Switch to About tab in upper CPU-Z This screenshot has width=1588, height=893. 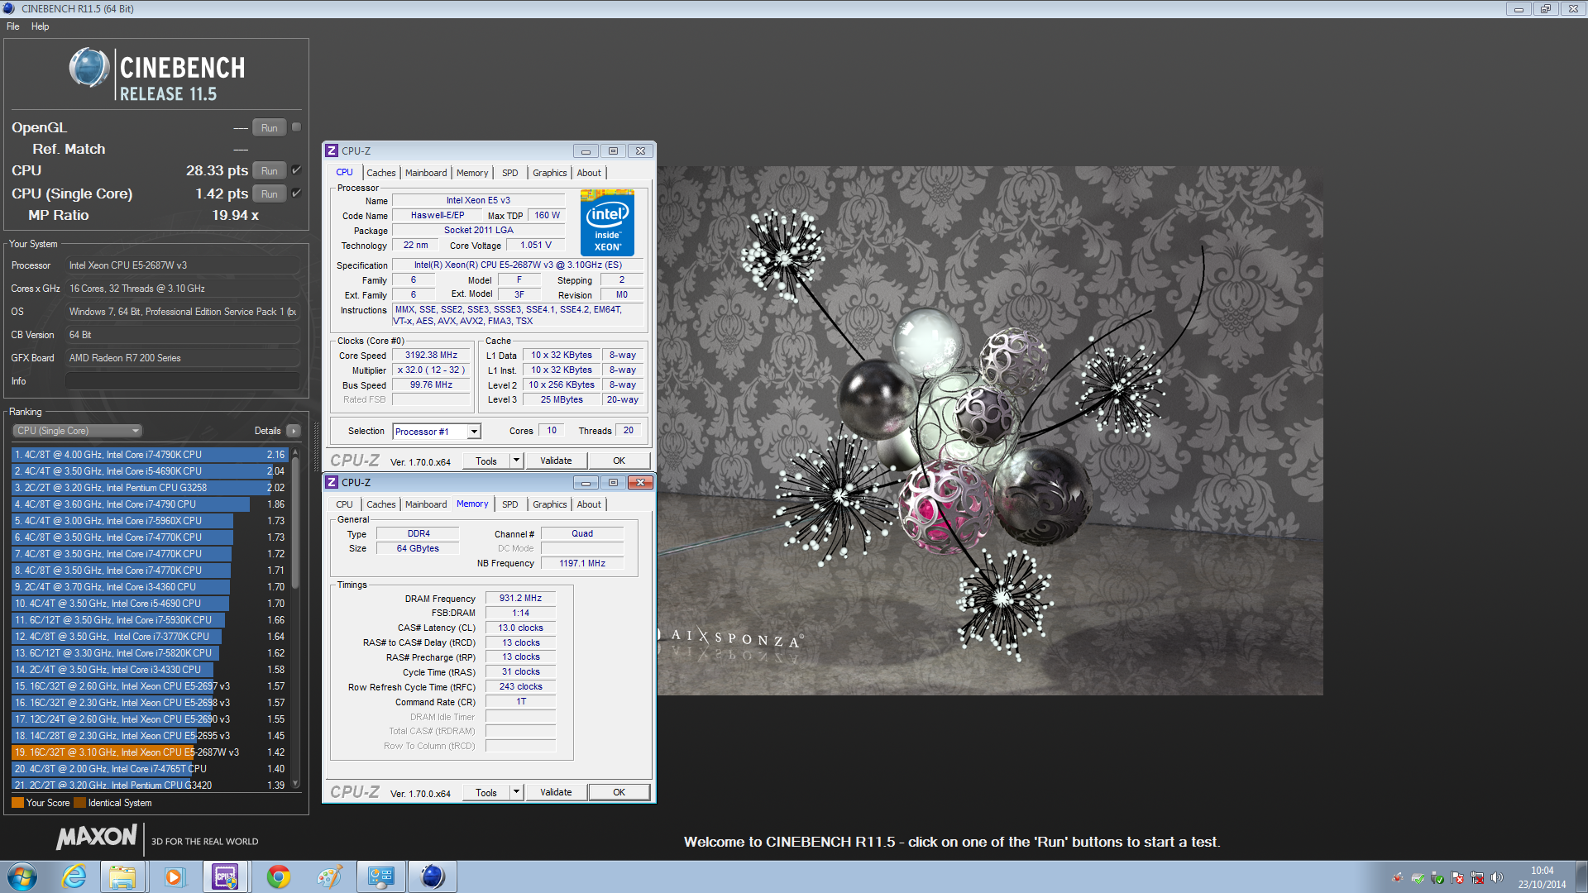click(x=589, y=173)
